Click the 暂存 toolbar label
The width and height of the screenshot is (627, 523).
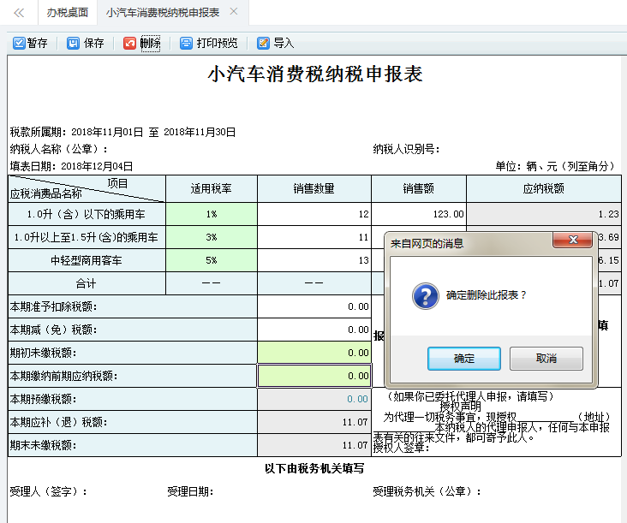[x=37, y=43]
